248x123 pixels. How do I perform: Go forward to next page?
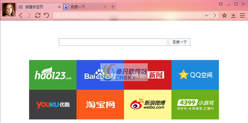[29, 15]
